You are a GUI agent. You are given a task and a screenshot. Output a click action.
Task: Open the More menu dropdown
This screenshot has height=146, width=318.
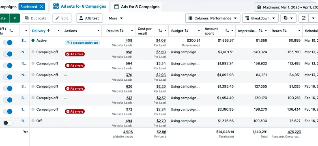(x=116, y=18)
